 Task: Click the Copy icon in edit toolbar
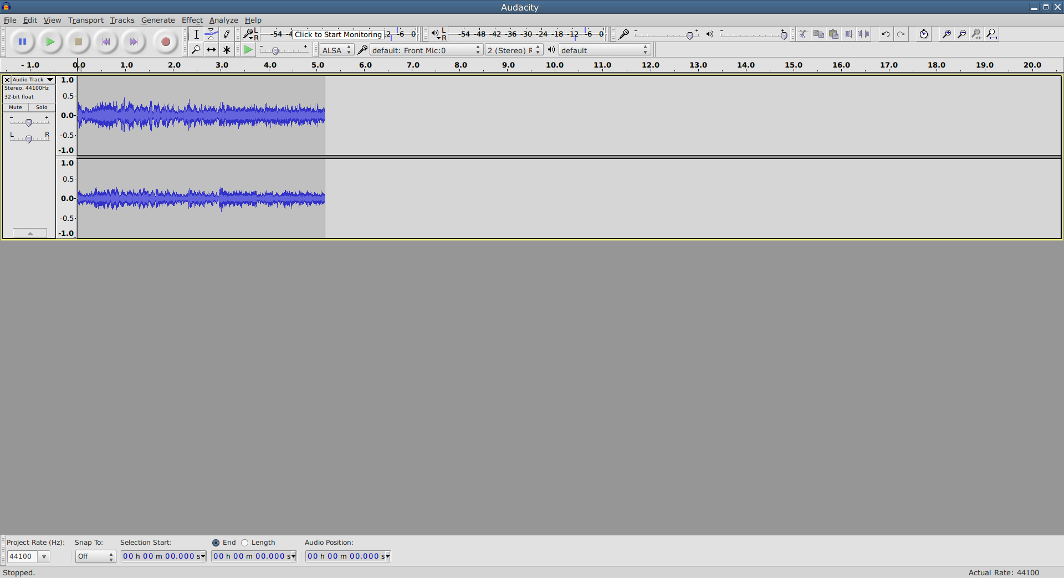click(x=819, y=34)
